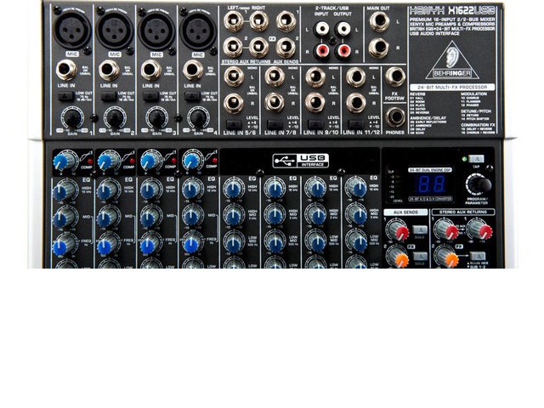
Task: Click the 2-TRACK OUTPUT right red RCA jack
Action: pyautogui.click(x=343, y=51)
